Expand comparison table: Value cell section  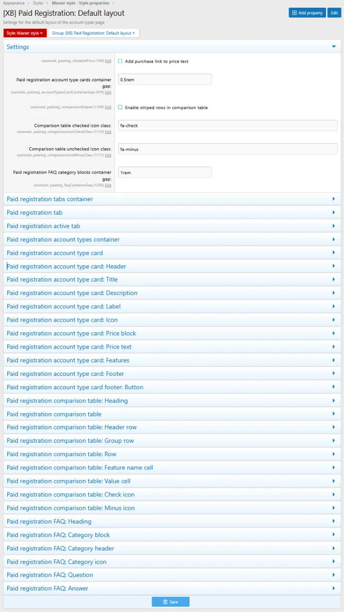172,481
